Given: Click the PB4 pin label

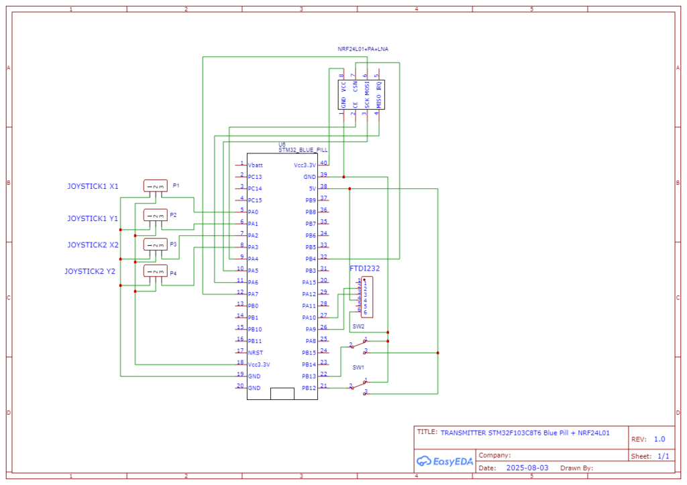Looking at the screenshot, I should pyautogui.click(x=311, y=259).
